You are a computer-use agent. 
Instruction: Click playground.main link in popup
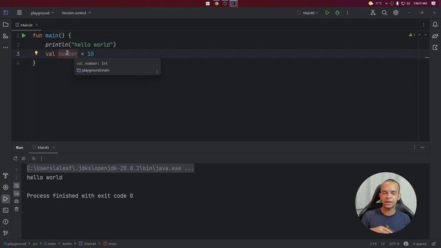(96, 70)
